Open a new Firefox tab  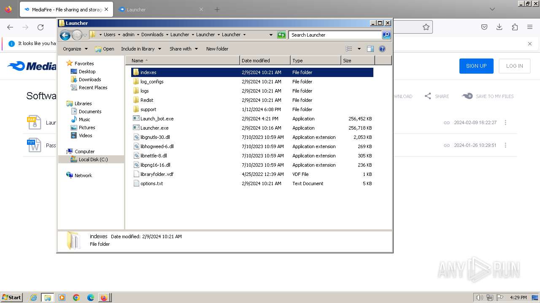217,9
